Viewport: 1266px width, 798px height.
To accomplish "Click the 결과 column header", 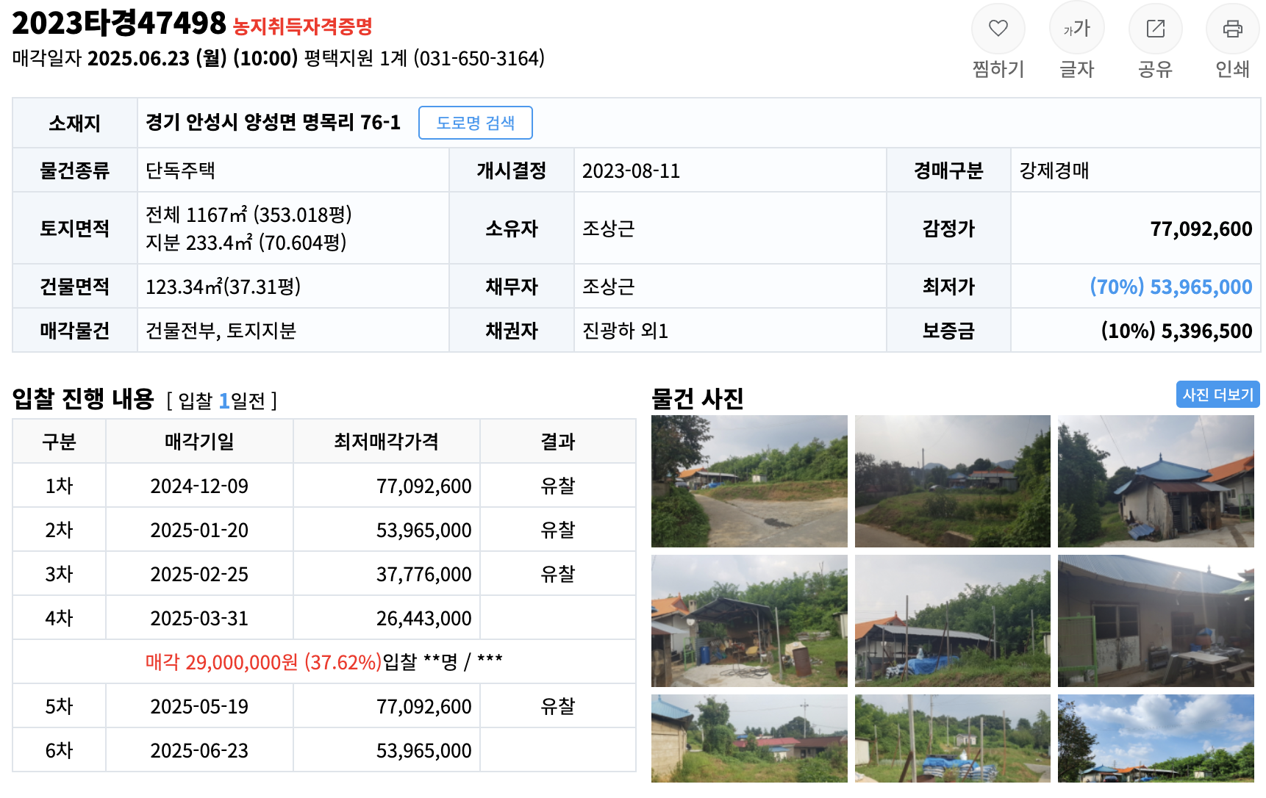I will (x=557, y=442).
